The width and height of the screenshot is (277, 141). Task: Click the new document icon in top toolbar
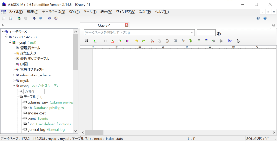pos(4,18)
